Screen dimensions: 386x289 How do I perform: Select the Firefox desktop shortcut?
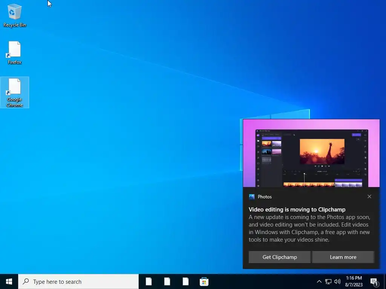tap(15, 53)
